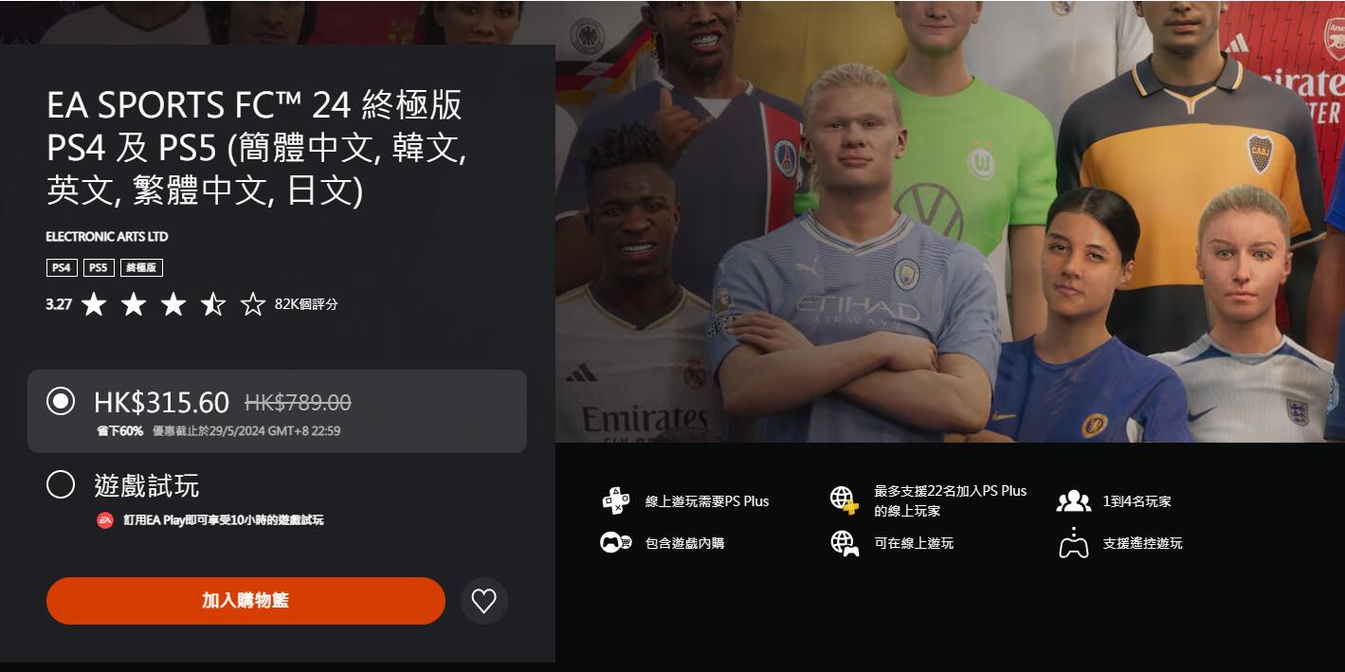Click the 終極版 edition tag
This screenshot has width=1345, height=672.
click(141, 268)
